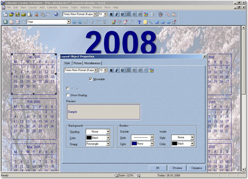Screen dimensions: 248x179
Task: Click the clock event icon in second toolbar
Action: pyautogui.click(x=125, y=22)
